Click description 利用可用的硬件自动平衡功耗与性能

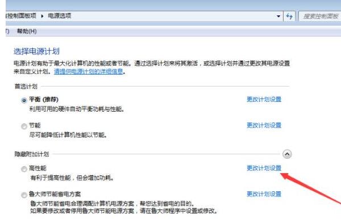(77, 109)
